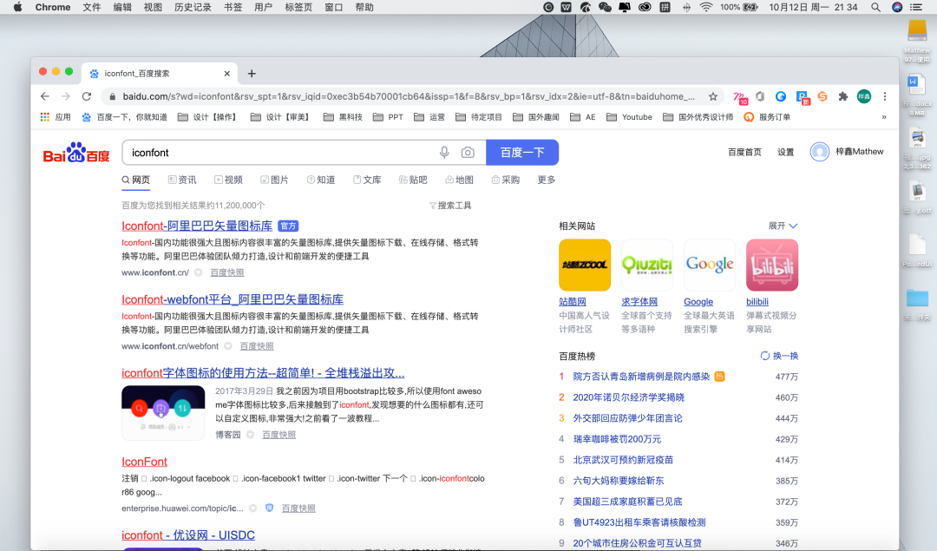Screen dimensions: 937x551
Task: Open the .docx file on desktop
Action: [917, 94]
